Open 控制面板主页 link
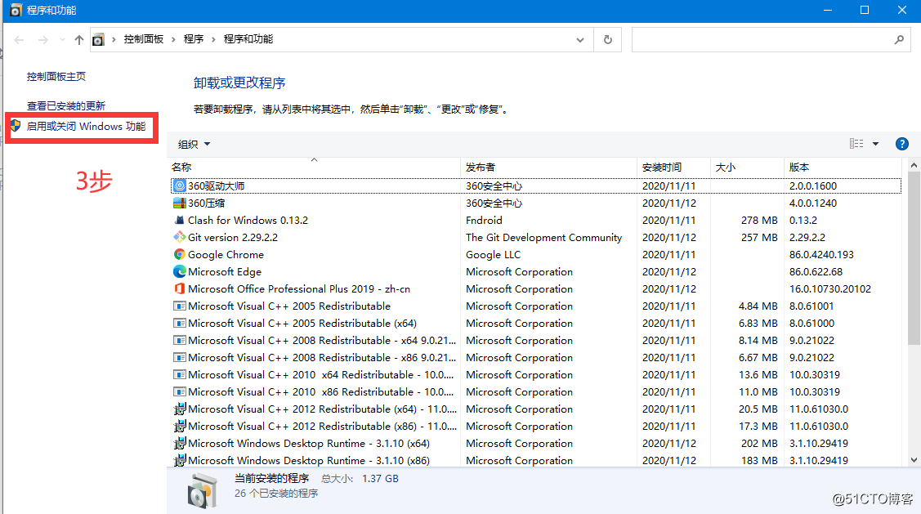921x514 pixels. click(x=56, y=76)
